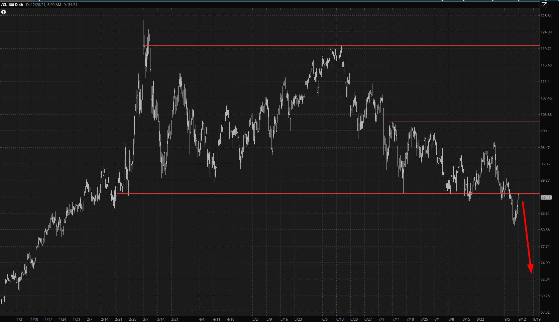Click the 83.54 price axis label
Screen dimensions: 559x322
545,213
